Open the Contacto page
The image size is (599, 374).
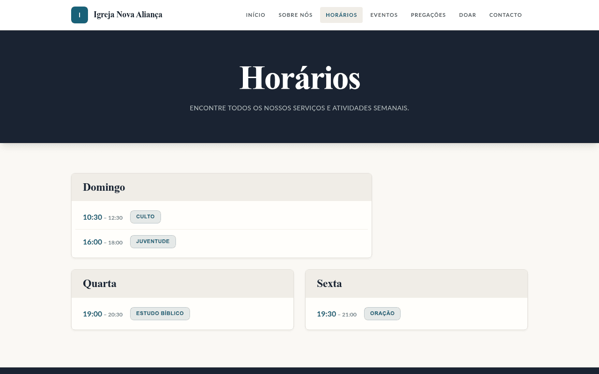pyautogui.click(x=505, y=15)
